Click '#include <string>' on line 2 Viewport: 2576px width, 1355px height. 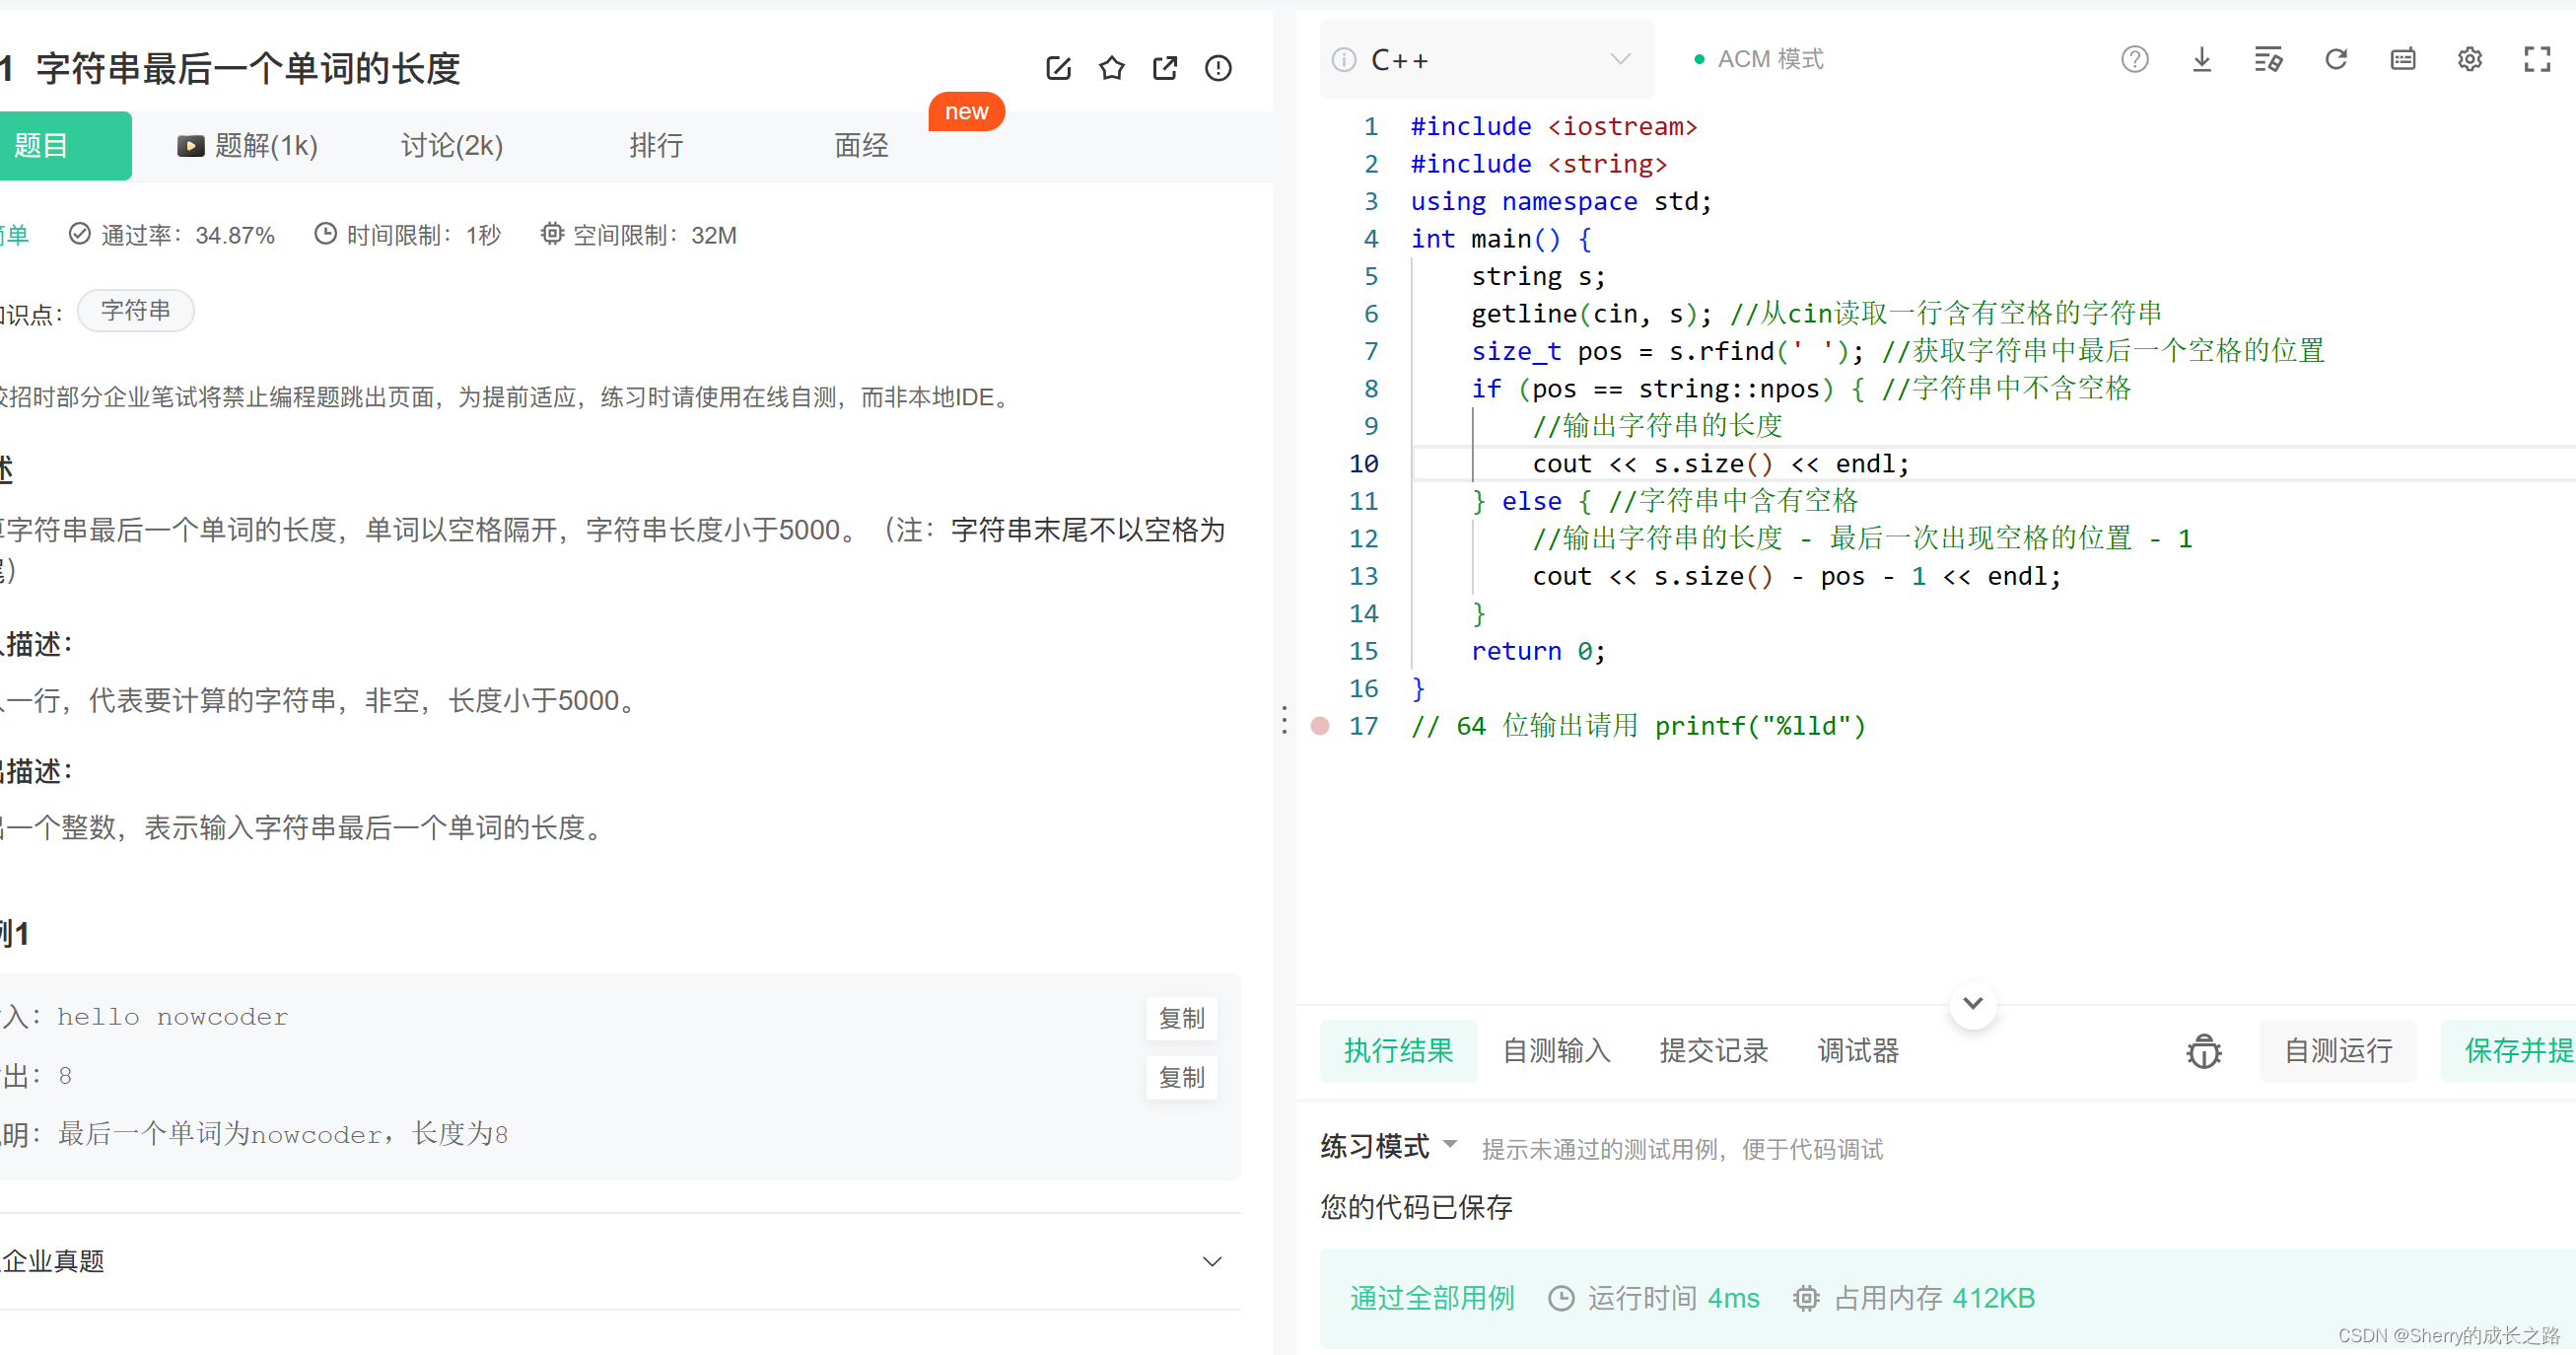[1538, 164]
